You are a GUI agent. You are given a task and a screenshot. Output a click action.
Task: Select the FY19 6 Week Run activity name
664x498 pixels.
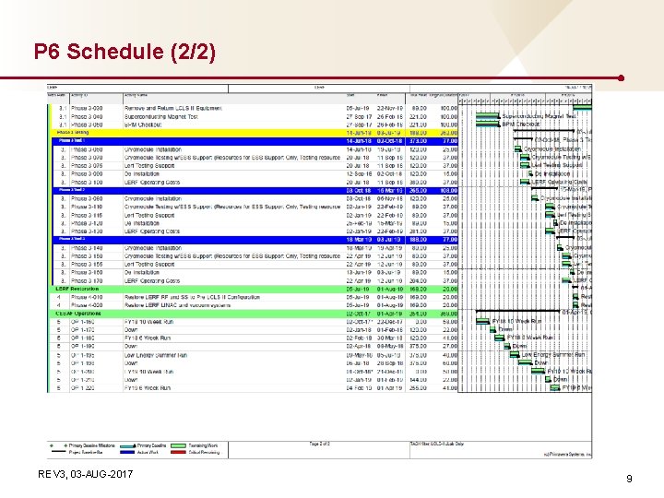click(148, 388)
